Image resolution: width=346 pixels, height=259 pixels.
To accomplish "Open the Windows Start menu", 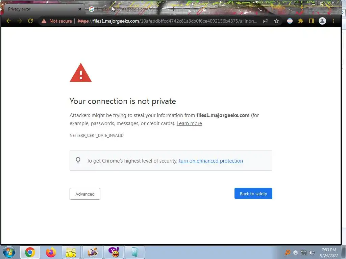I will [x=9, y=252].
